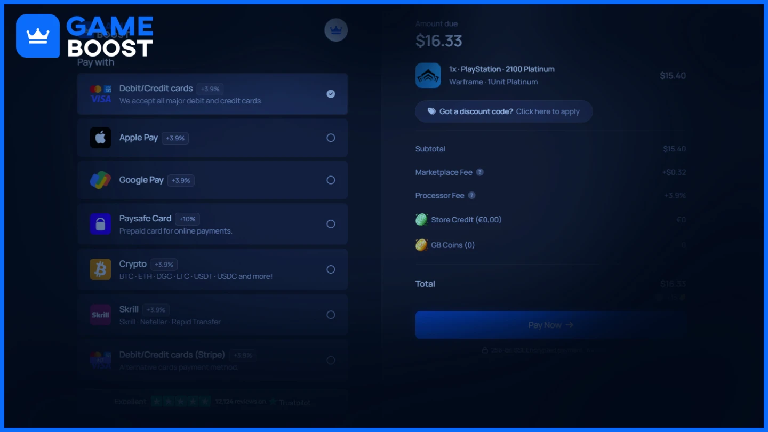Click the Processor Fee help icon

(x=471, y=195)
